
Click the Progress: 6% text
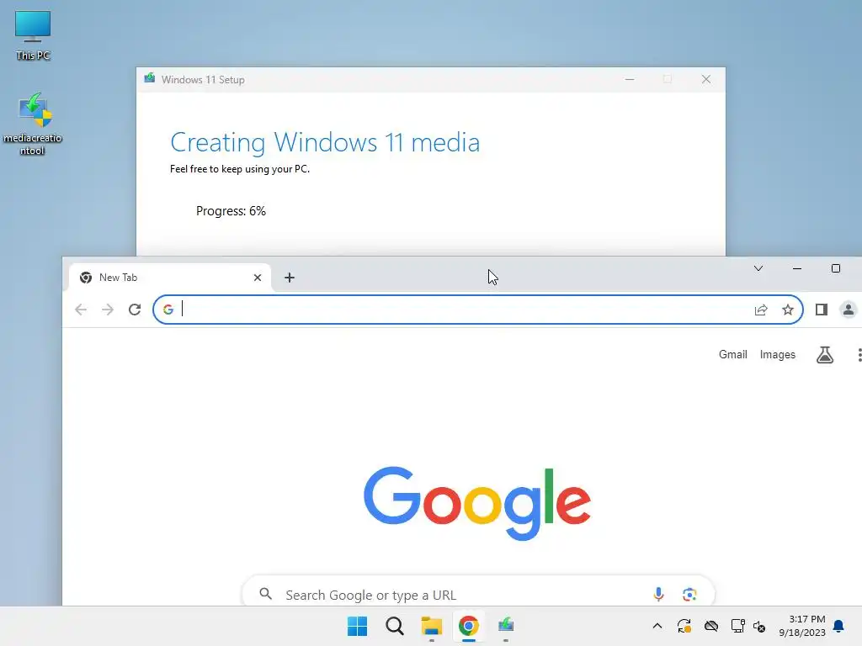pyautogui.click(x=231, y=211)
